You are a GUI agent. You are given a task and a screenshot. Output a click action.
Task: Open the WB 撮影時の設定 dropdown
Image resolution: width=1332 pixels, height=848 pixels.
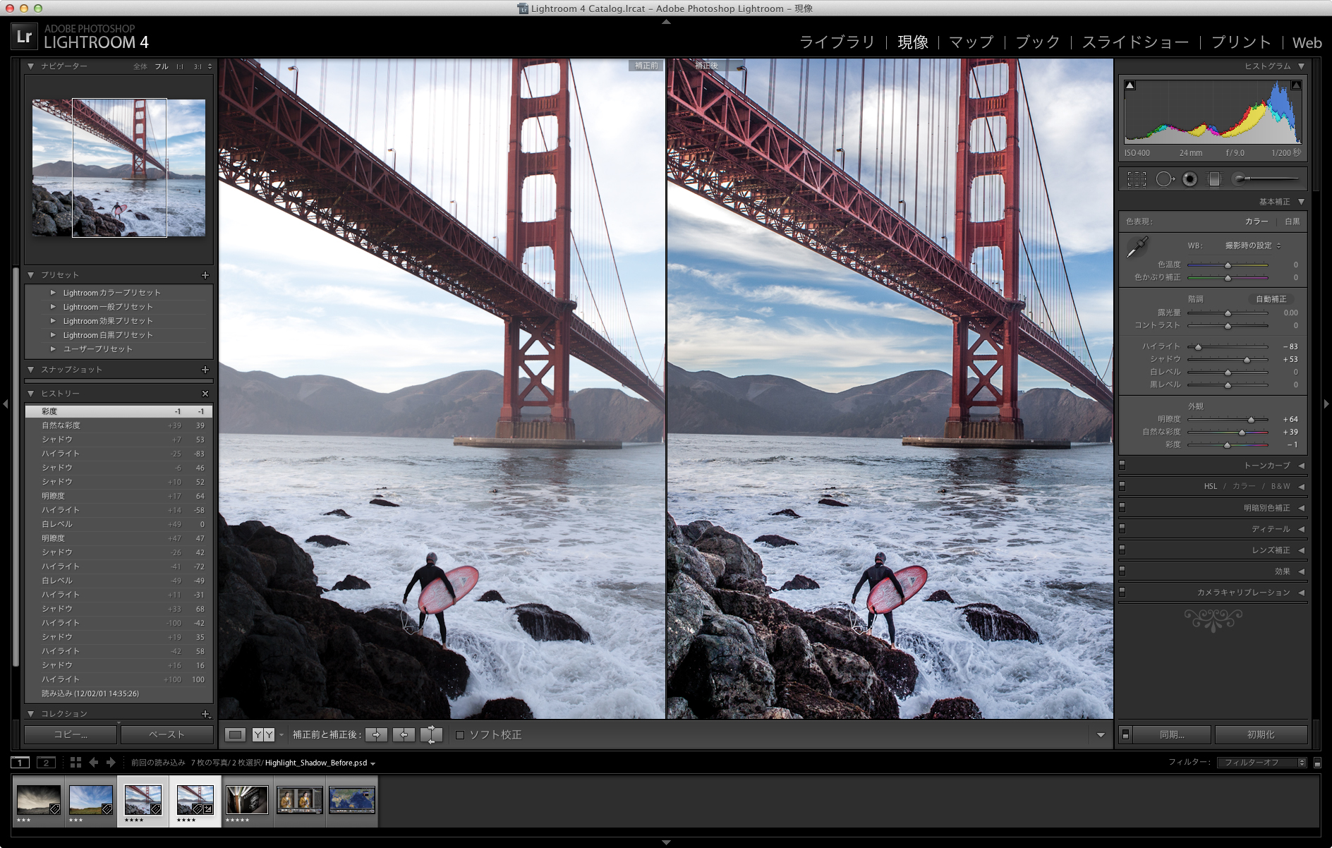click(x=1253, y=246)
